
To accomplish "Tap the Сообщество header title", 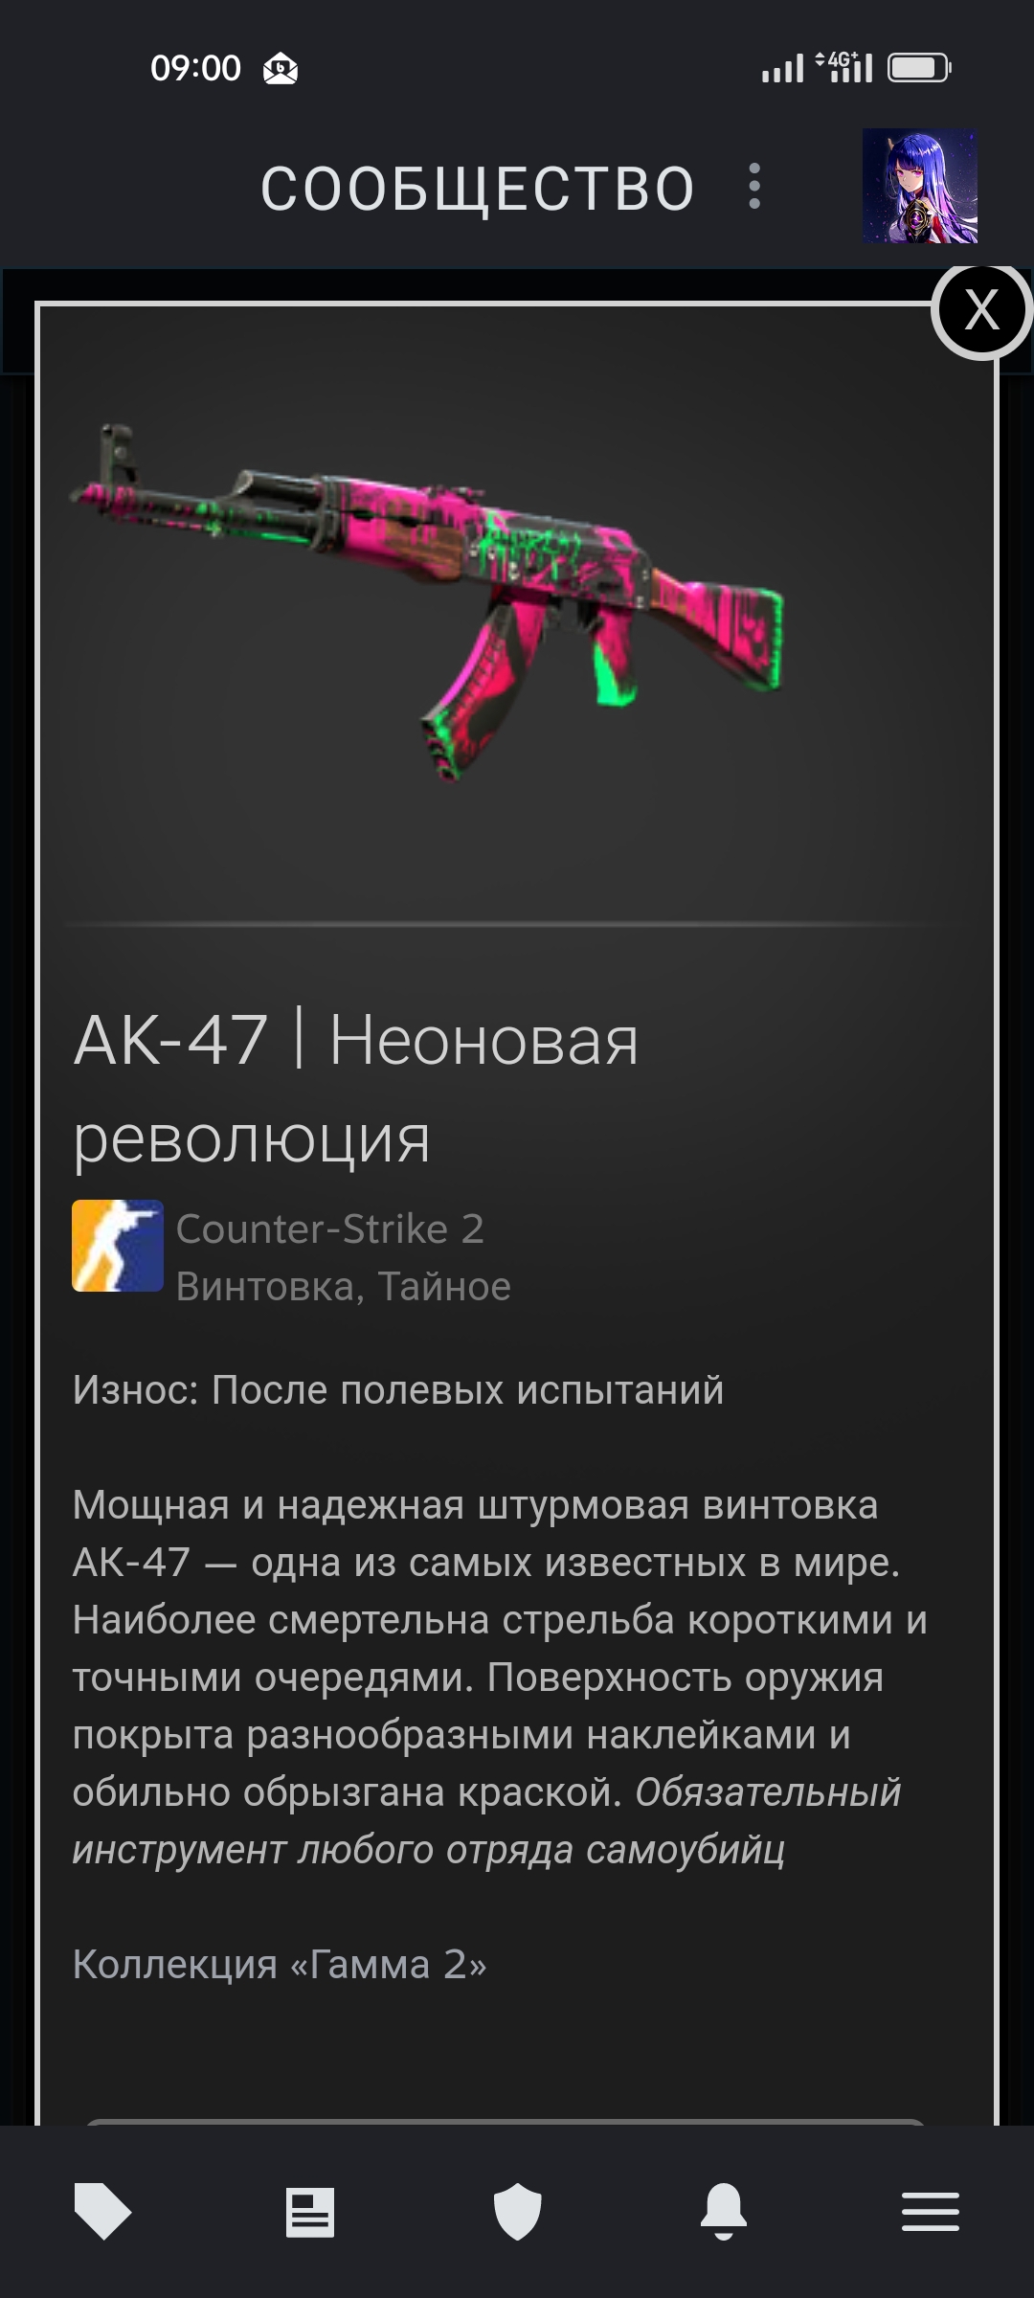I will tap(478, 189).
